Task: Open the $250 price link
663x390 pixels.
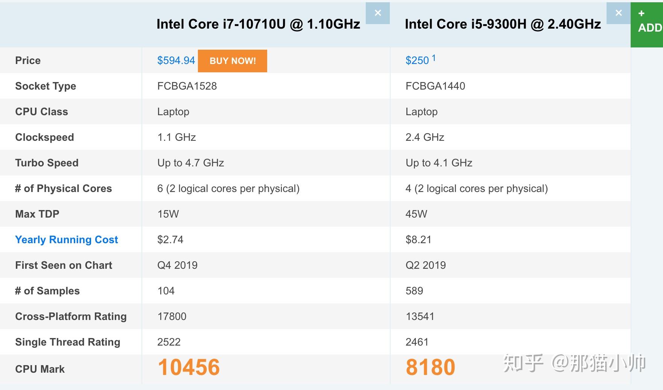Action: pos(417,60)
